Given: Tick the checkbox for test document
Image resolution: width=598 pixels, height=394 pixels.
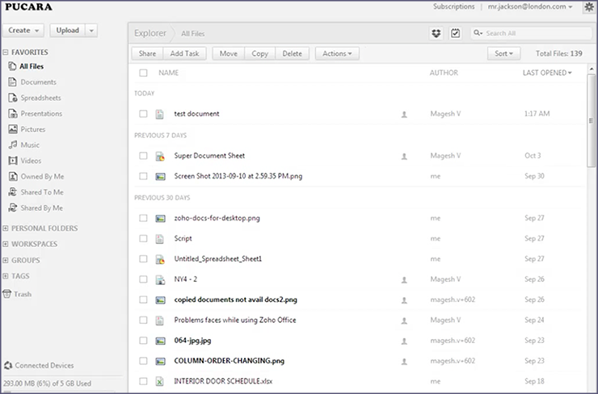Looking at the screenshot, I should 143,114.
